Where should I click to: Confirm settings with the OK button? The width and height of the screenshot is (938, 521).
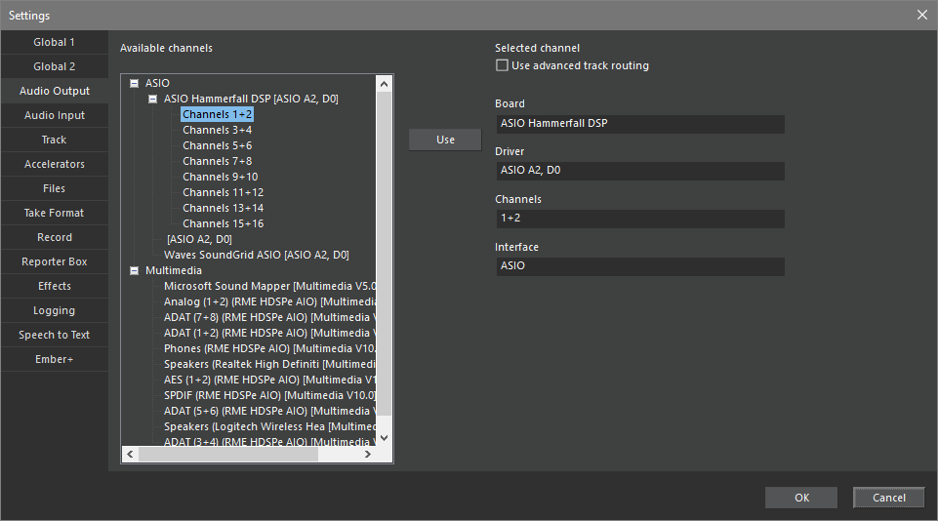tap(800, 498)
